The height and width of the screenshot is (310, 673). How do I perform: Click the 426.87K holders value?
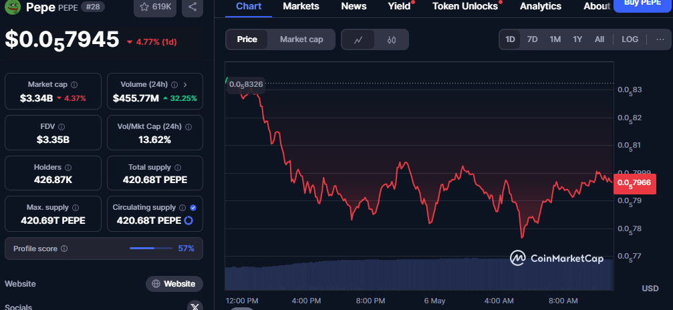click(x=53, y=180)
